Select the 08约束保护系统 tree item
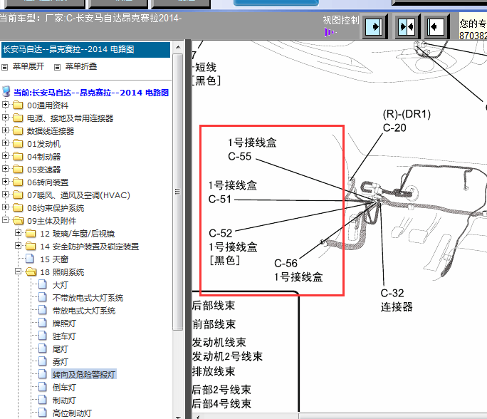 coord(56,208)
